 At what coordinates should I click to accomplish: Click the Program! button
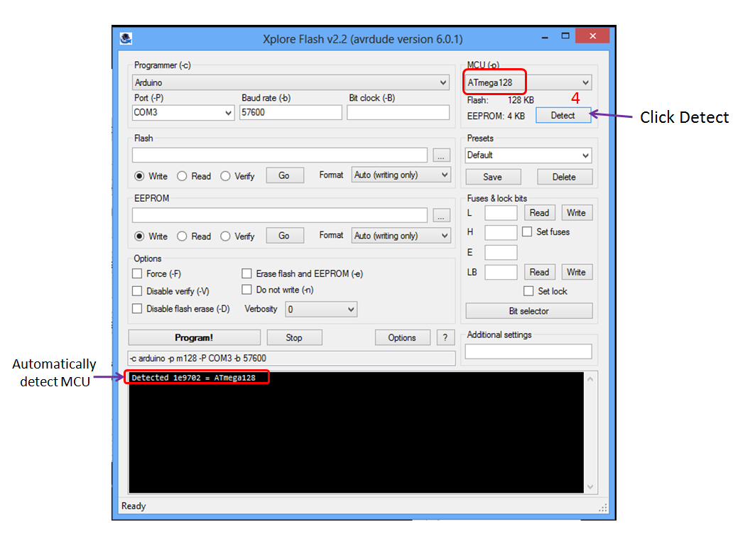(194, 337)
